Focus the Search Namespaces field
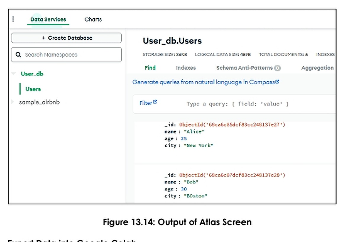Screen dimensions: 355x242 tap(67, 55)
